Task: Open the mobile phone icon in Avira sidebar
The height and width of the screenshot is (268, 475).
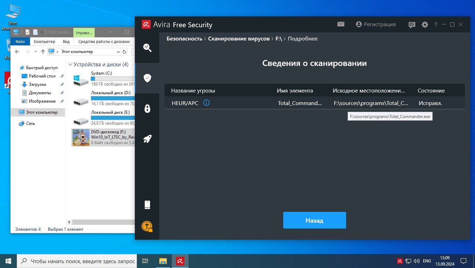Action: (x=147, y=205)
